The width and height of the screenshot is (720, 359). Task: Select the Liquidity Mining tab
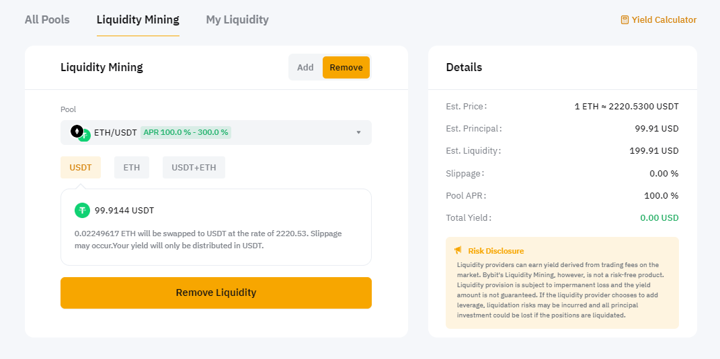138,19
